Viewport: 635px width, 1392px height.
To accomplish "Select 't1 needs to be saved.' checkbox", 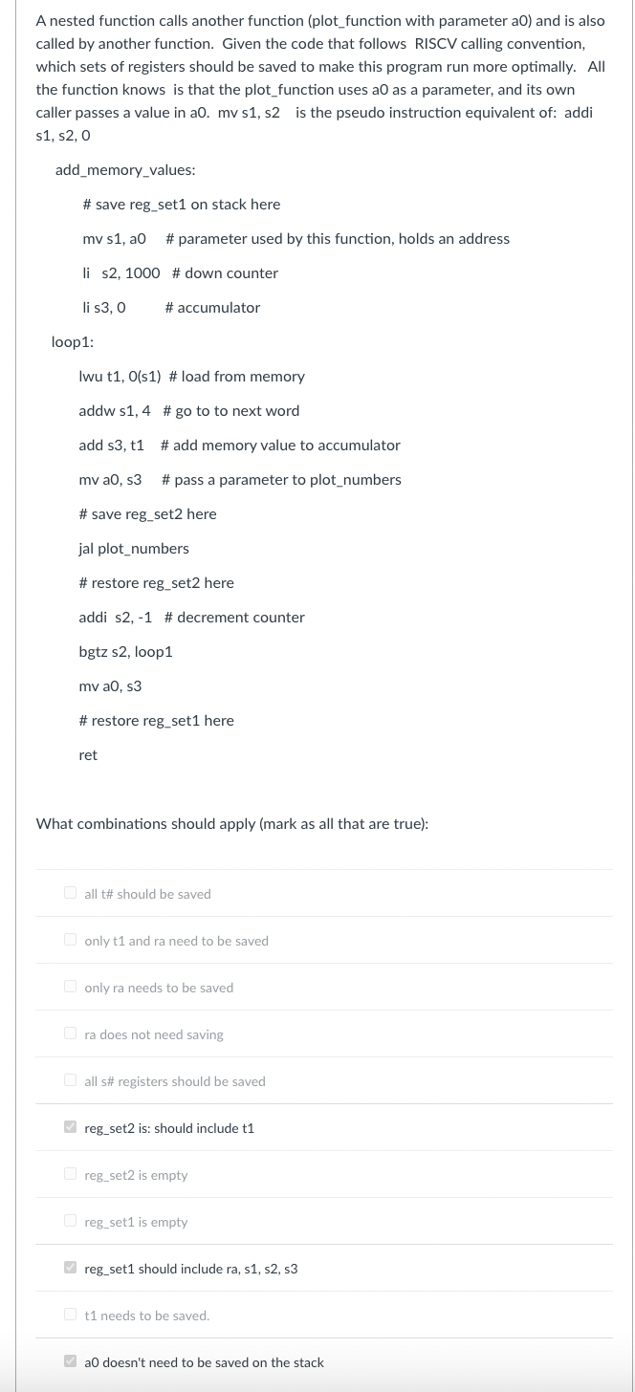I will coord(71,1315).
